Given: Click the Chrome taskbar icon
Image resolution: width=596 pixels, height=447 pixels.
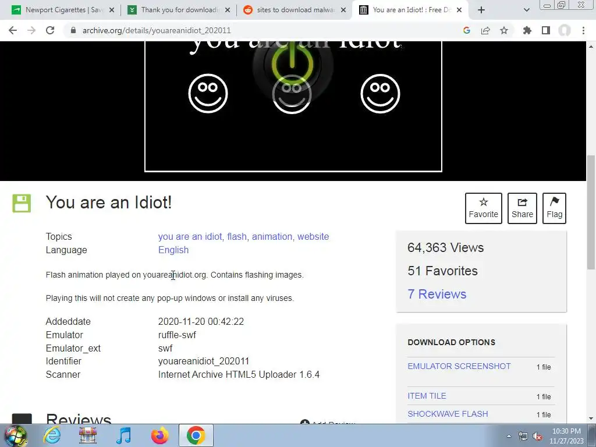Looking at the screenshot, I should (196, 435).
